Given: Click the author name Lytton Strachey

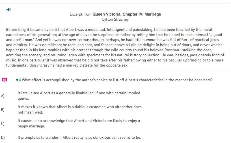Looking at the screenshot, I should [x=115, y=19].
